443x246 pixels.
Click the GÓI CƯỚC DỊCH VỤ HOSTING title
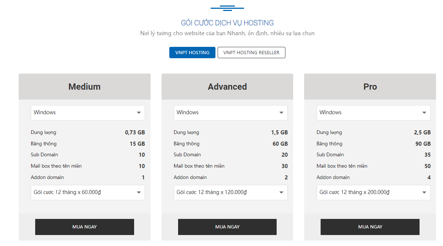coord(227,23)
